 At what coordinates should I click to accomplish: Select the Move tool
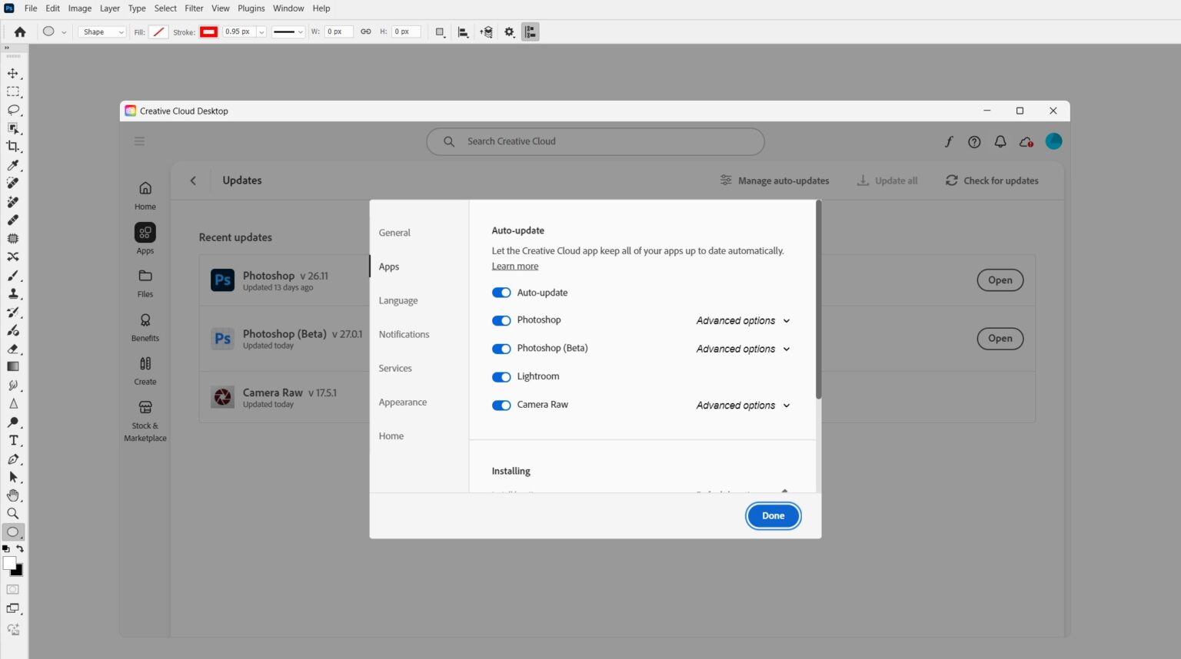pyautogui.click(x=13, y=74)
